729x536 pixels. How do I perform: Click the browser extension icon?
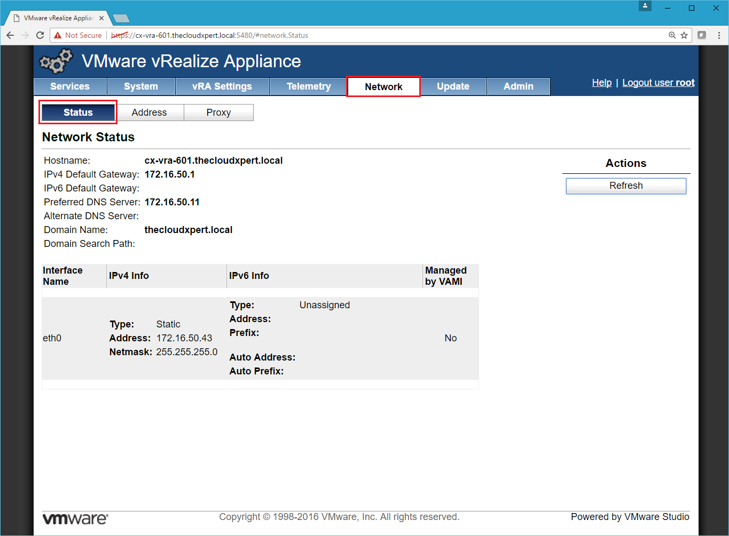(702, 35)
